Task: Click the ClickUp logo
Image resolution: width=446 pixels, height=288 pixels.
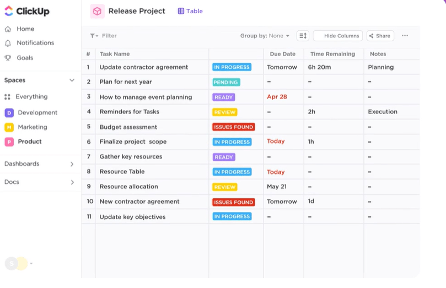Action: pos(27,11)
